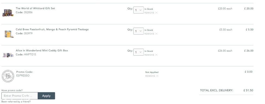Image resolution: width=265 pixels, height=104 pixels.
Task: Open World of Whittard Gift Set thumbnail
Action: [x=8, y=13]
